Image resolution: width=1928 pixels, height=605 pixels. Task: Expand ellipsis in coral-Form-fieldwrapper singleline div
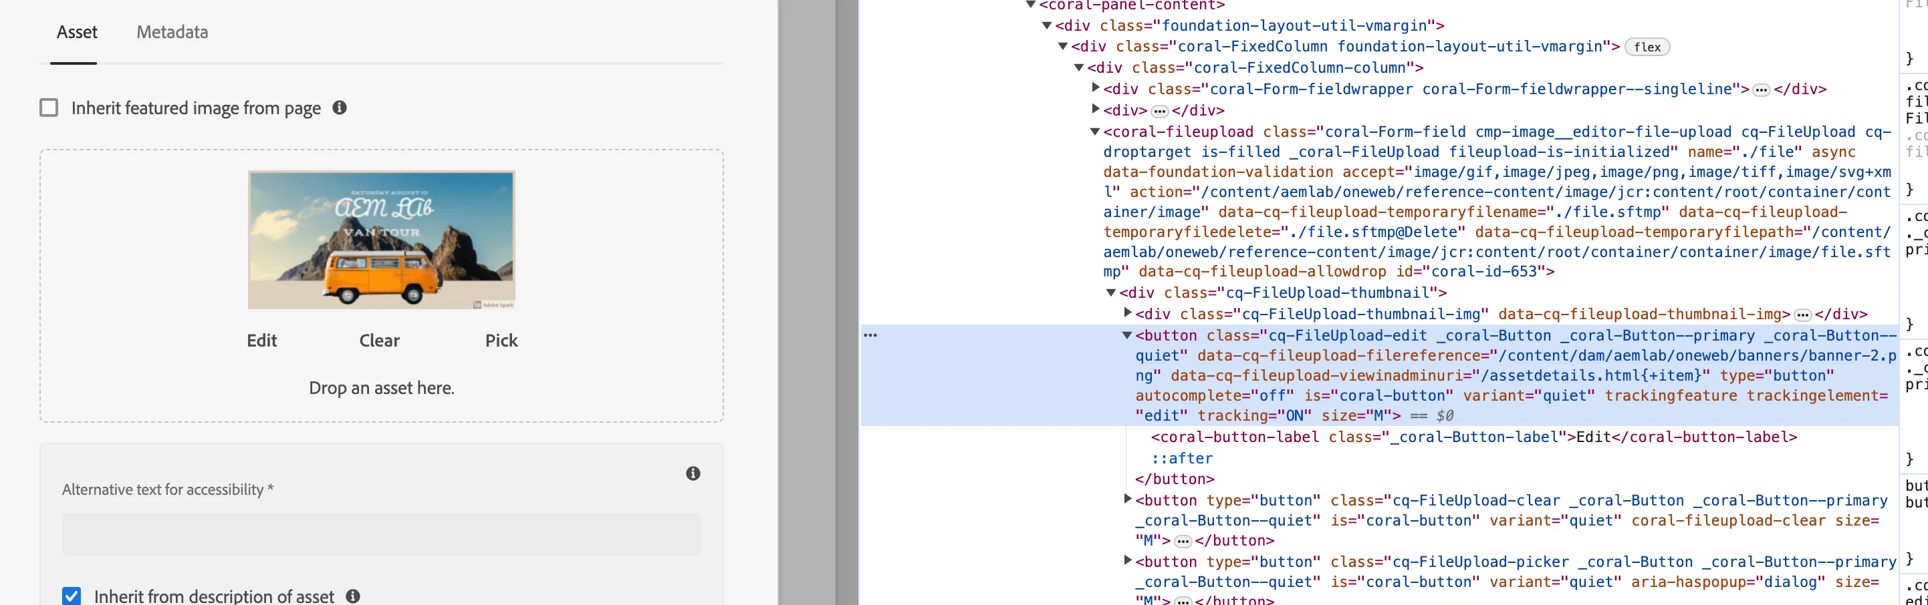1761,89
